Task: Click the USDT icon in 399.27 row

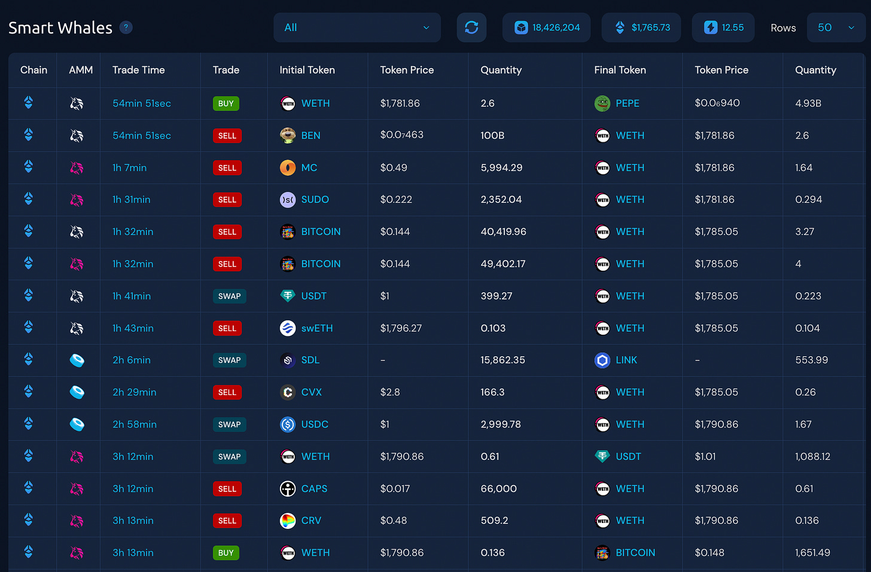Action: click(x=288, y=296)
